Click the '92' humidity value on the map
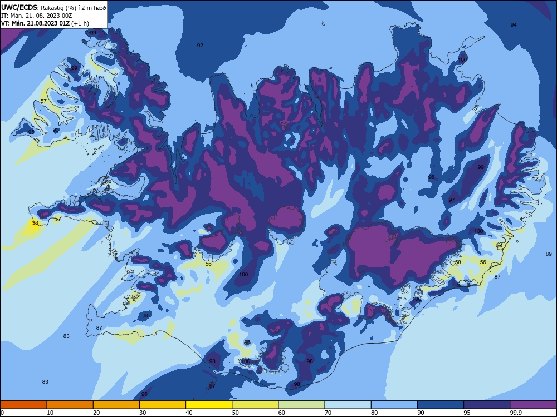 coord(200,46)
